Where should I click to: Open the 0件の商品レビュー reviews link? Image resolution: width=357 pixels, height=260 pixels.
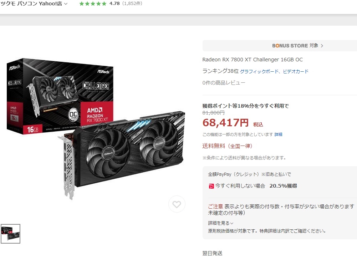click(224, 83)
